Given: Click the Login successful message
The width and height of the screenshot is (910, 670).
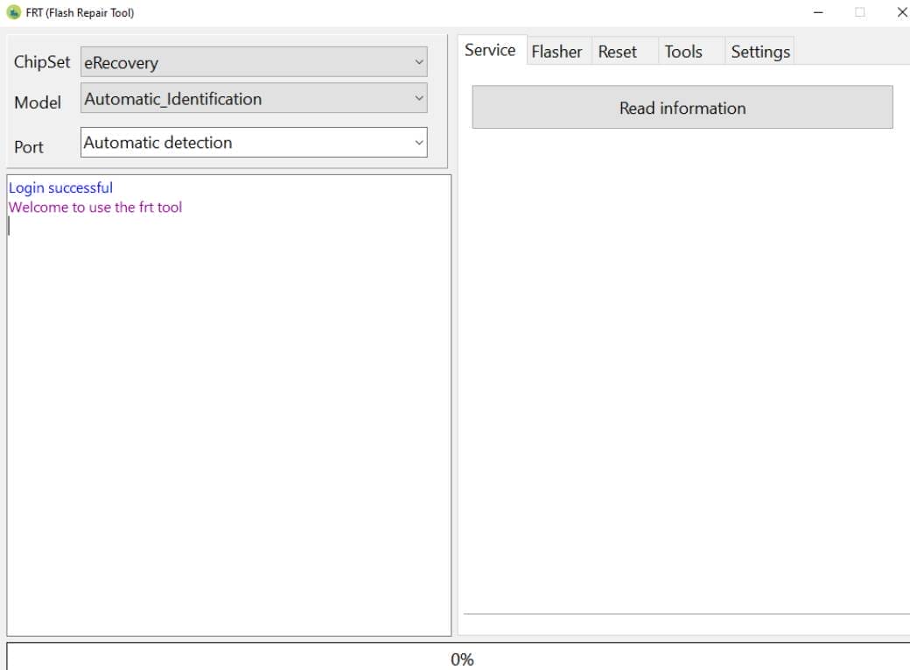Looking at the screenshot, I should (59, 187).
